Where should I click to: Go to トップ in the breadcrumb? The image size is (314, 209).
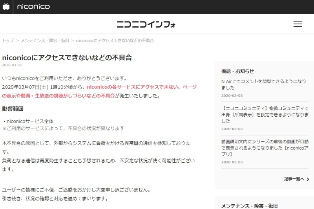click(8, 40)
